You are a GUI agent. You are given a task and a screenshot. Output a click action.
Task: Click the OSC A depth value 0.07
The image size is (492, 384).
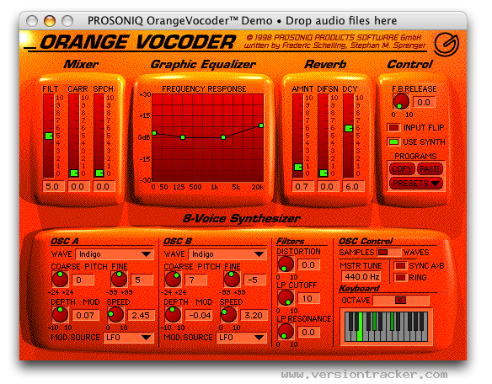(86, 315)
